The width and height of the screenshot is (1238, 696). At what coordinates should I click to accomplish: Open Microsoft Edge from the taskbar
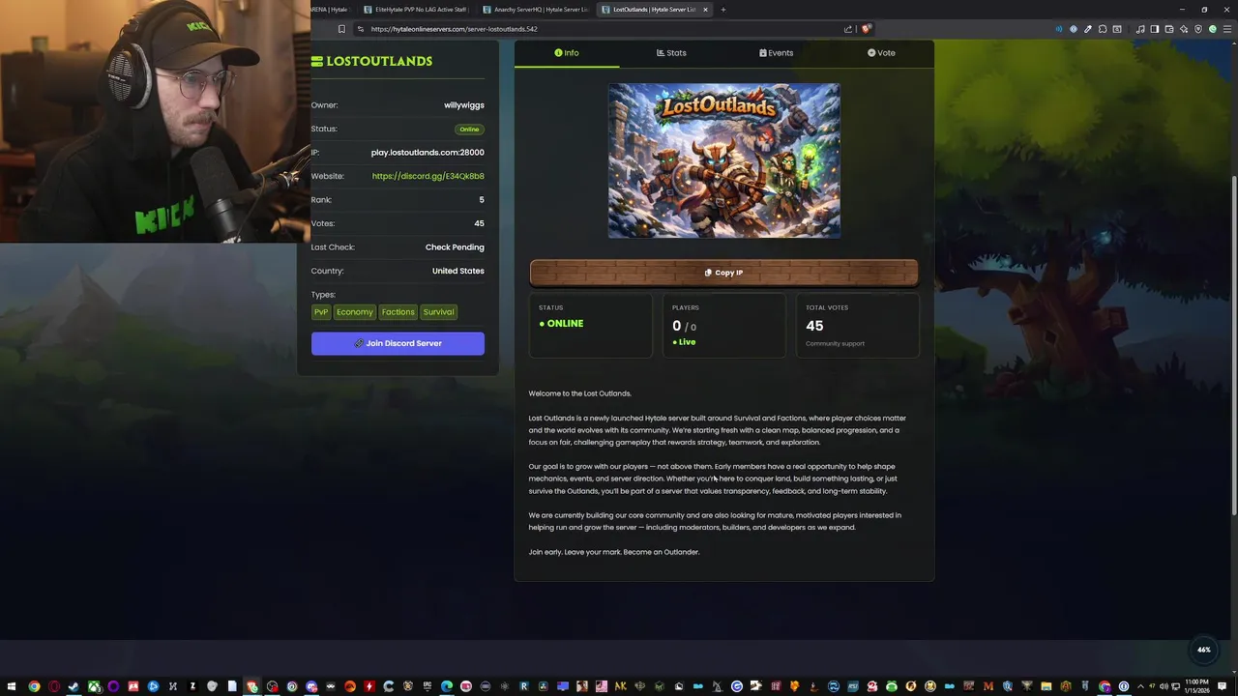tap(446, 686)
